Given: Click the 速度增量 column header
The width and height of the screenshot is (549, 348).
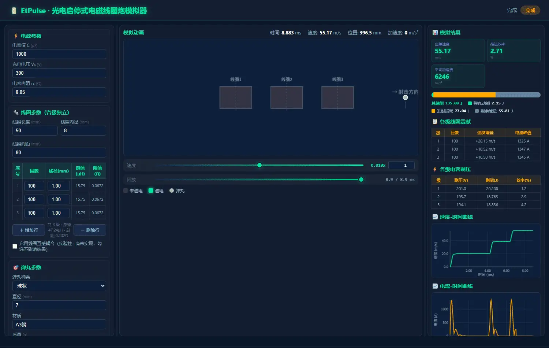Looking at the screenshot, I should point(485,133).
